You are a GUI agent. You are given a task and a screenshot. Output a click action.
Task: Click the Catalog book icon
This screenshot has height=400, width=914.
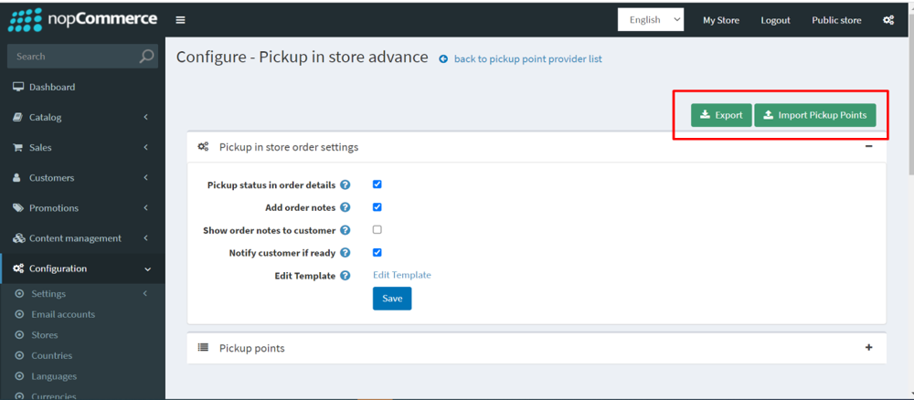tap(18, 117)
